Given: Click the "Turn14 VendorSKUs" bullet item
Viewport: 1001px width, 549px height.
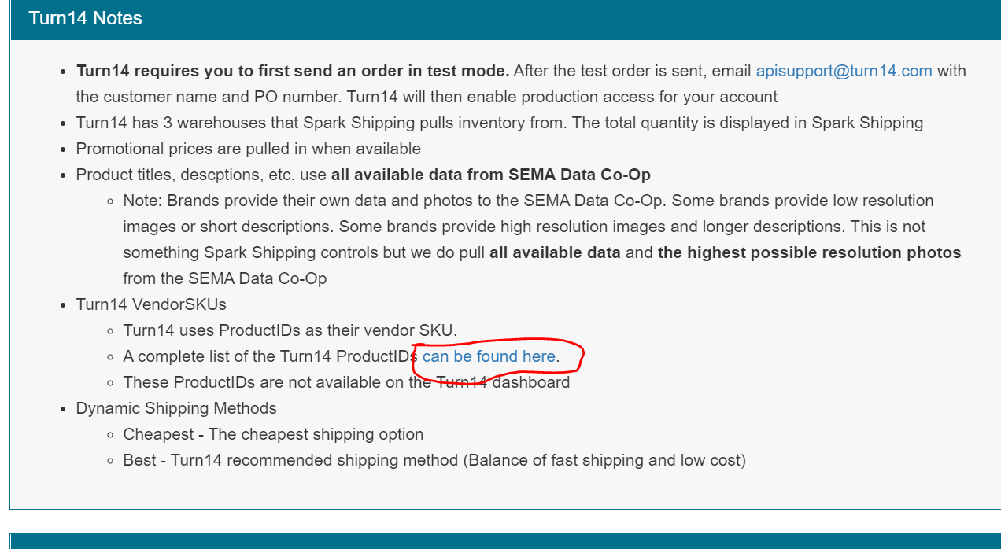Looking at the screenshot, I should [x=151, y=304].
